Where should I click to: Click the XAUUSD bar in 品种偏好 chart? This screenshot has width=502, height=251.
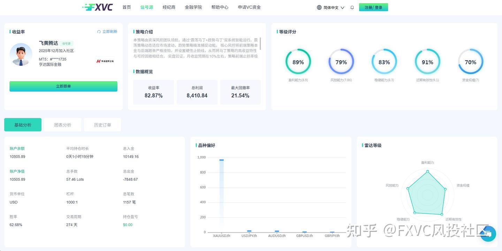point(221,195)
